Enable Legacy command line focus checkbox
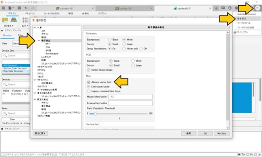 point(88,91)
